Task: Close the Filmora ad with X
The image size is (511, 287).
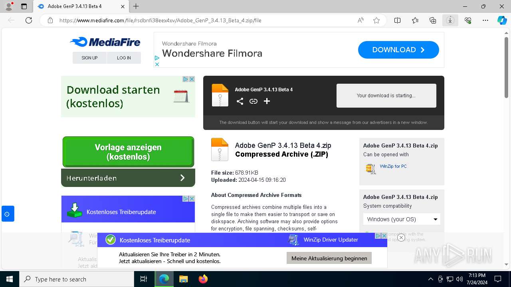Action: (157, 64)
